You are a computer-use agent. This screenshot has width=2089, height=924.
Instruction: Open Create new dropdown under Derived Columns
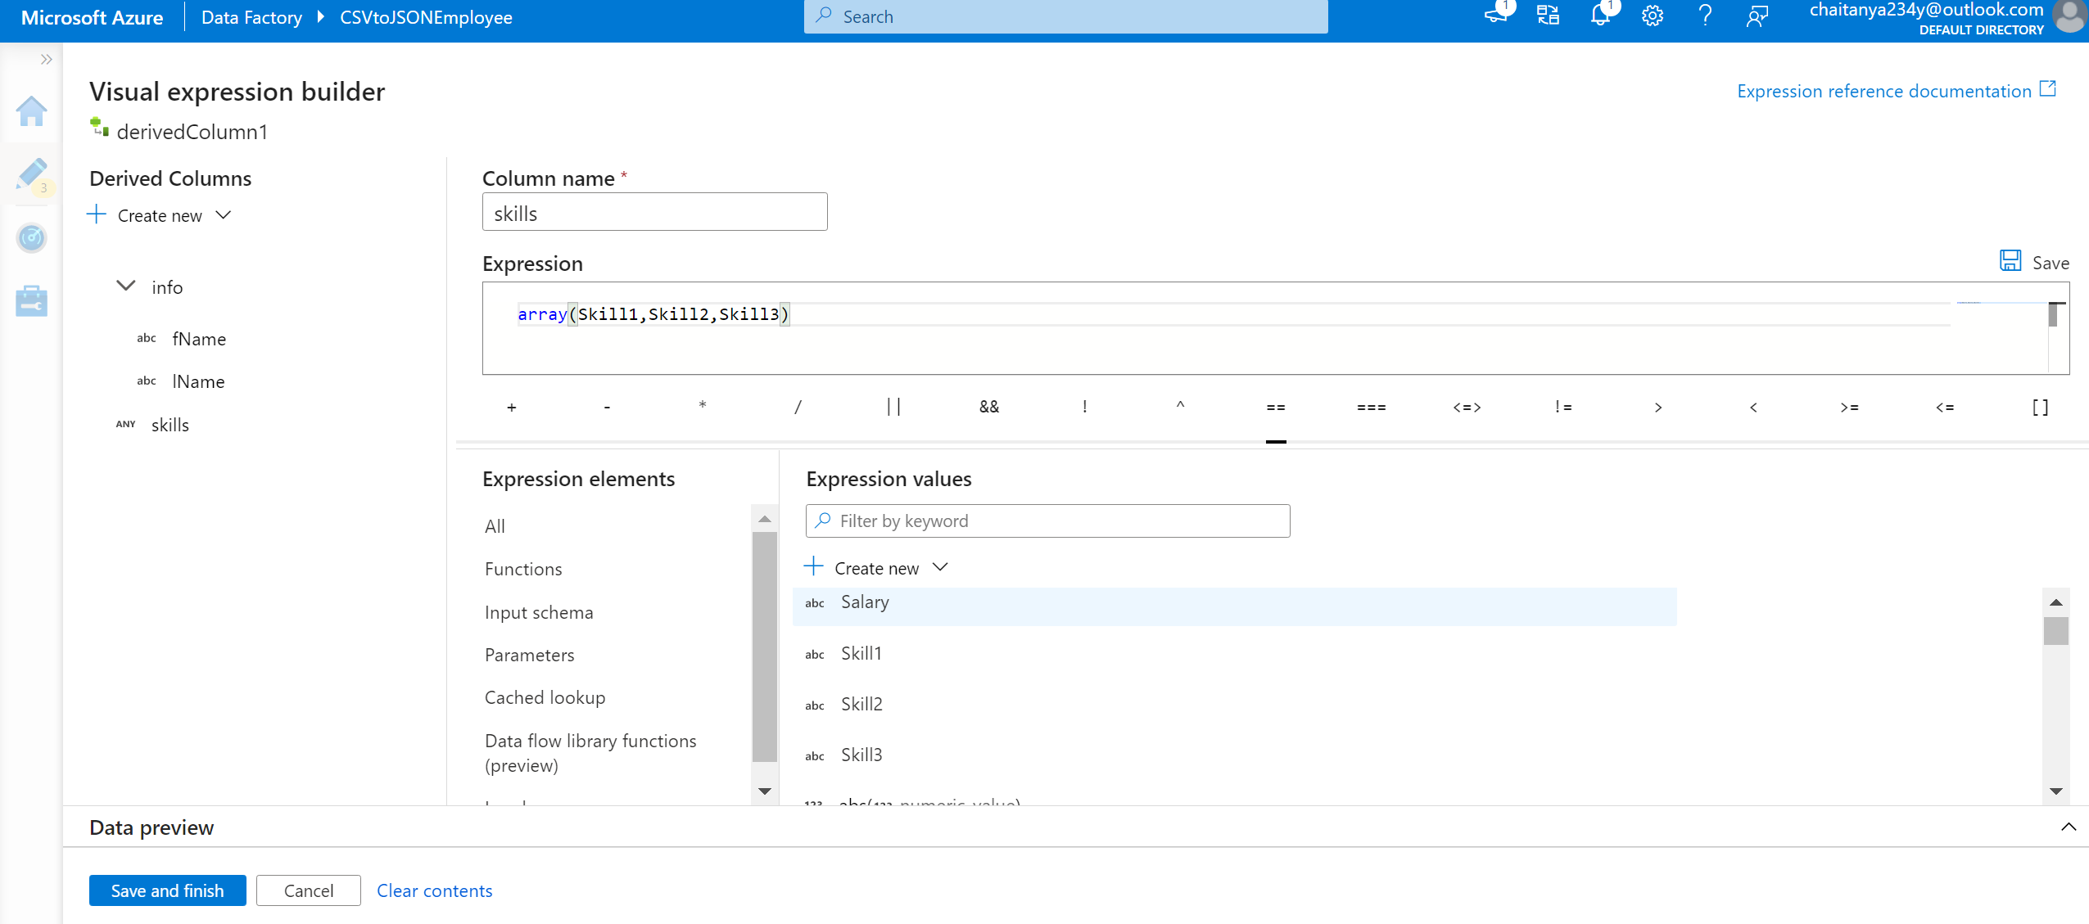coord(160,216)
